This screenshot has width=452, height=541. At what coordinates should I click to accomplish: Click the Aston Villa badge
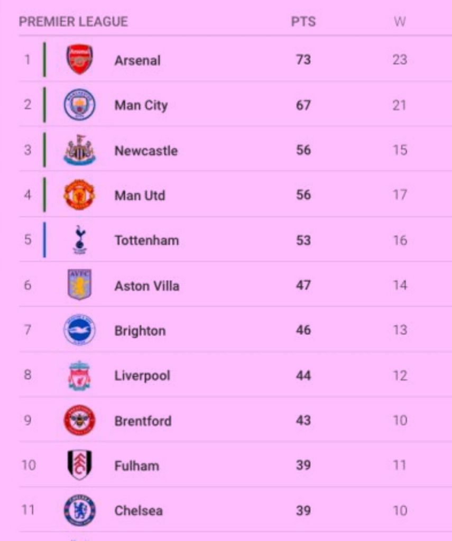tap(80, 285)
